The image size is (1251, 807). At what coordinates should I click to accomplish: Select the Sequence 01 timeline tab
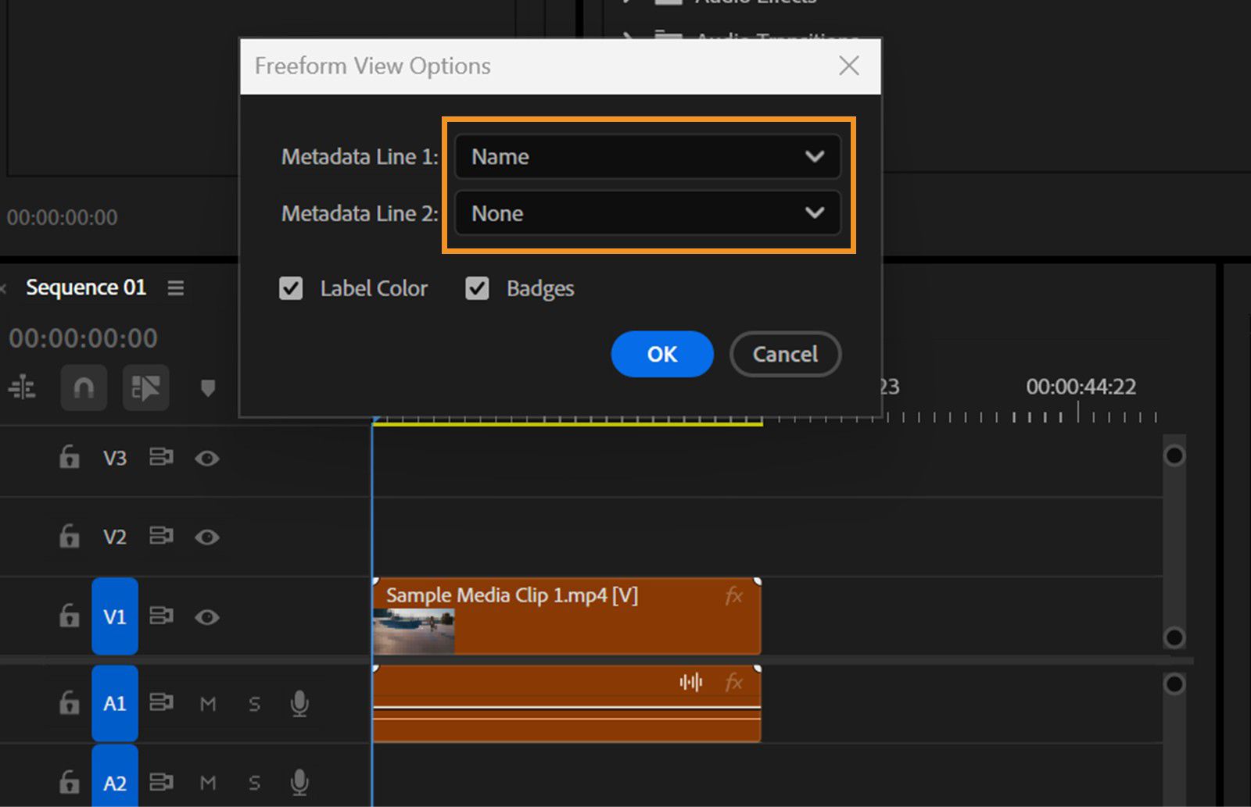pyautogui.click(x=86, y=287)
